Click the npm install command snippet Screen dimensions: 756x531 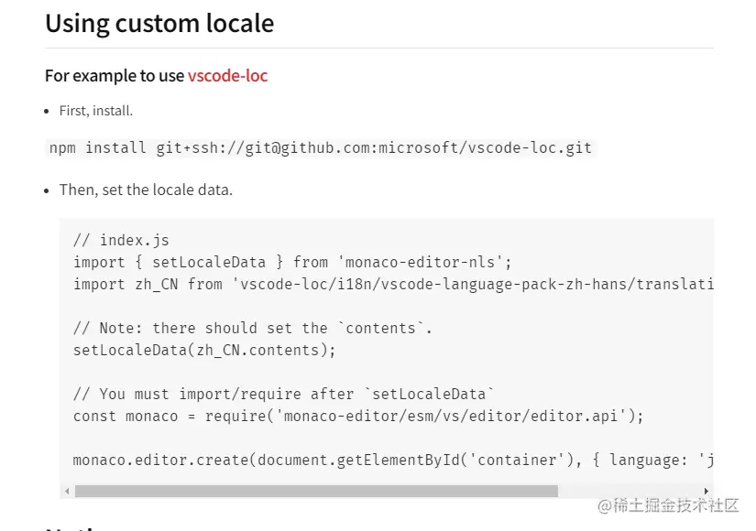coord(321,148)
